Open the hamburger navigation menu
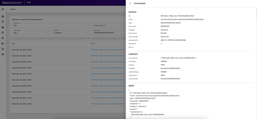The height and width of the screenshot is (119, 257). (x=3, y=9)
